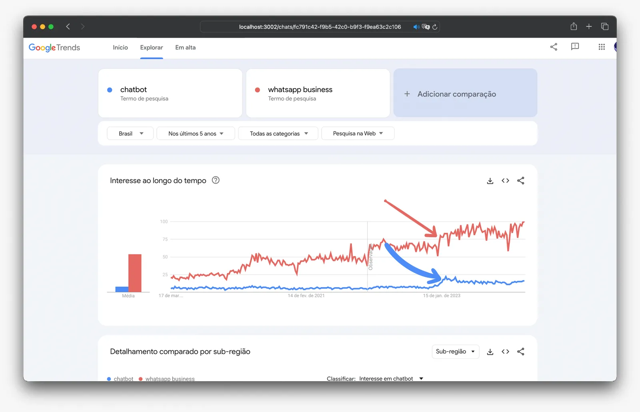Screen dimensions: 640x412
Task: Send feedback using the header feedback icon
Action: point(575,47)
